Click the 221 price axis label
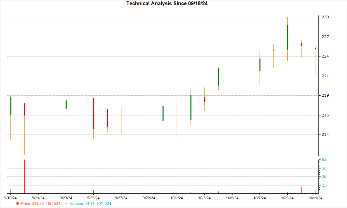Screen dimensions: 347x208 (325, 76)
